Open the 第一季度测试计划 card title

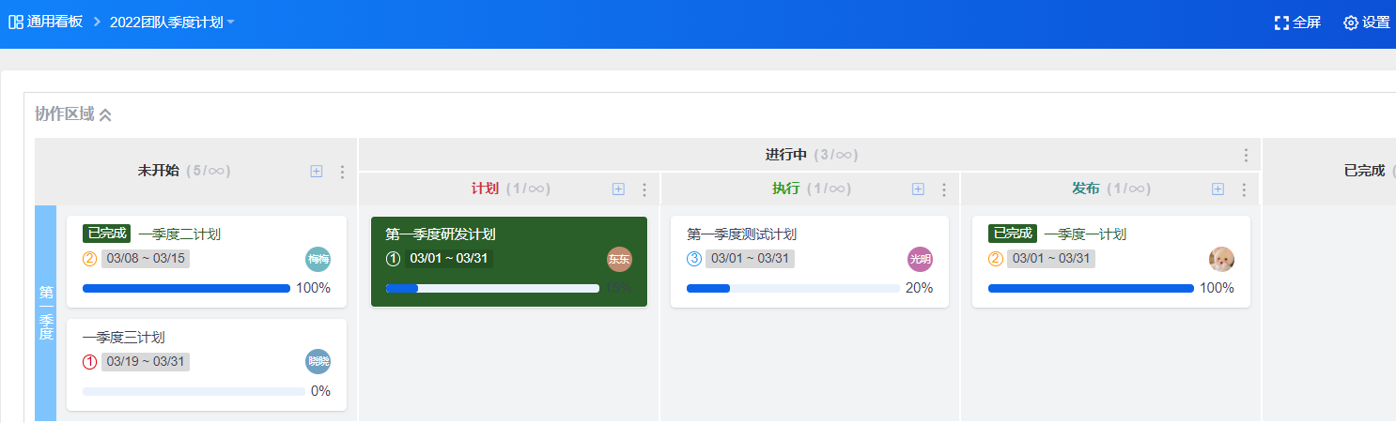[x=741, y=234]
